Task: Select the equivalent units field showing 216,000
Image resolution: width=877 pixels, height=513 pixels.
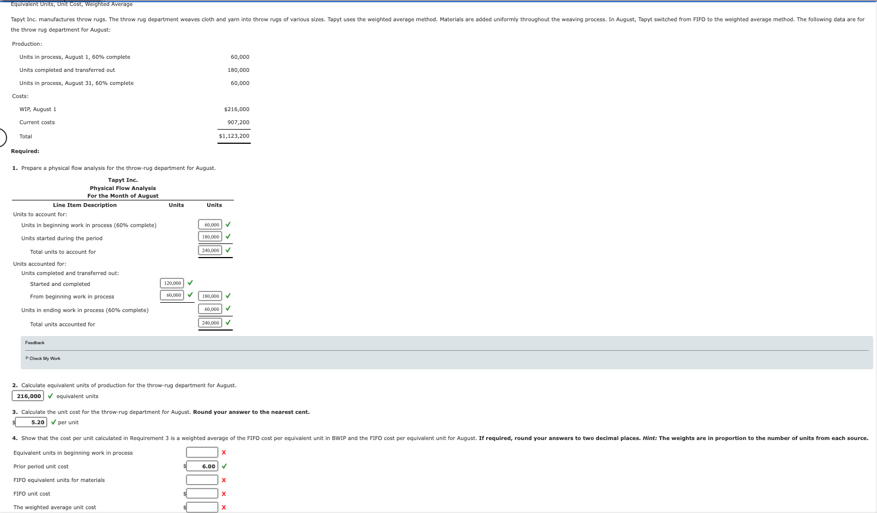Action: (x=28, y=396)
